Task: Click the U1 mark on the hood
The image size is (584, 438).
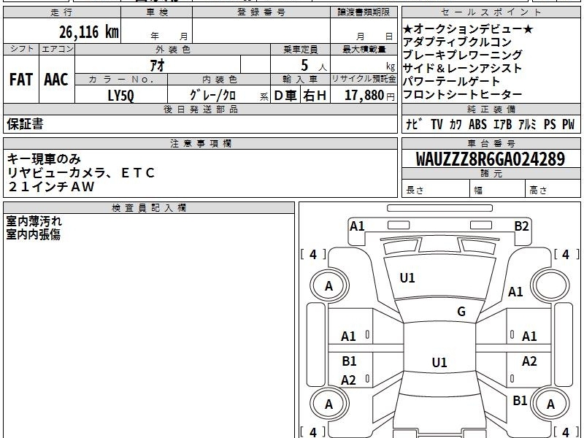Action: tap(407, 278)
